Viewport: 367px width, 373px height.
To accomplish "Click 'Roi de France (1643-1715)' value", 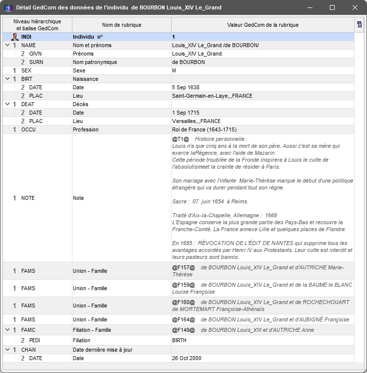I will tap(204, 129).
